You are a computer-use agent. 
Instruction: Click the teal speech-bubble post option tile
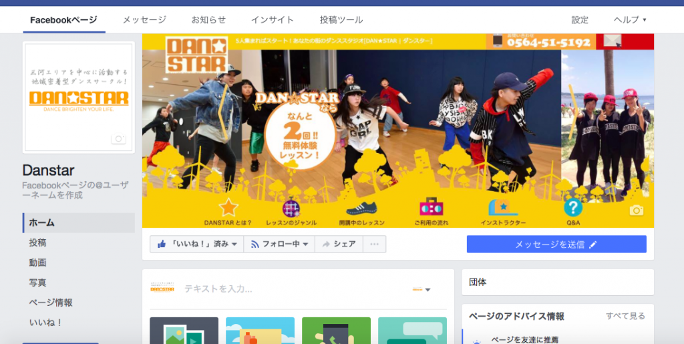point(412,331)
